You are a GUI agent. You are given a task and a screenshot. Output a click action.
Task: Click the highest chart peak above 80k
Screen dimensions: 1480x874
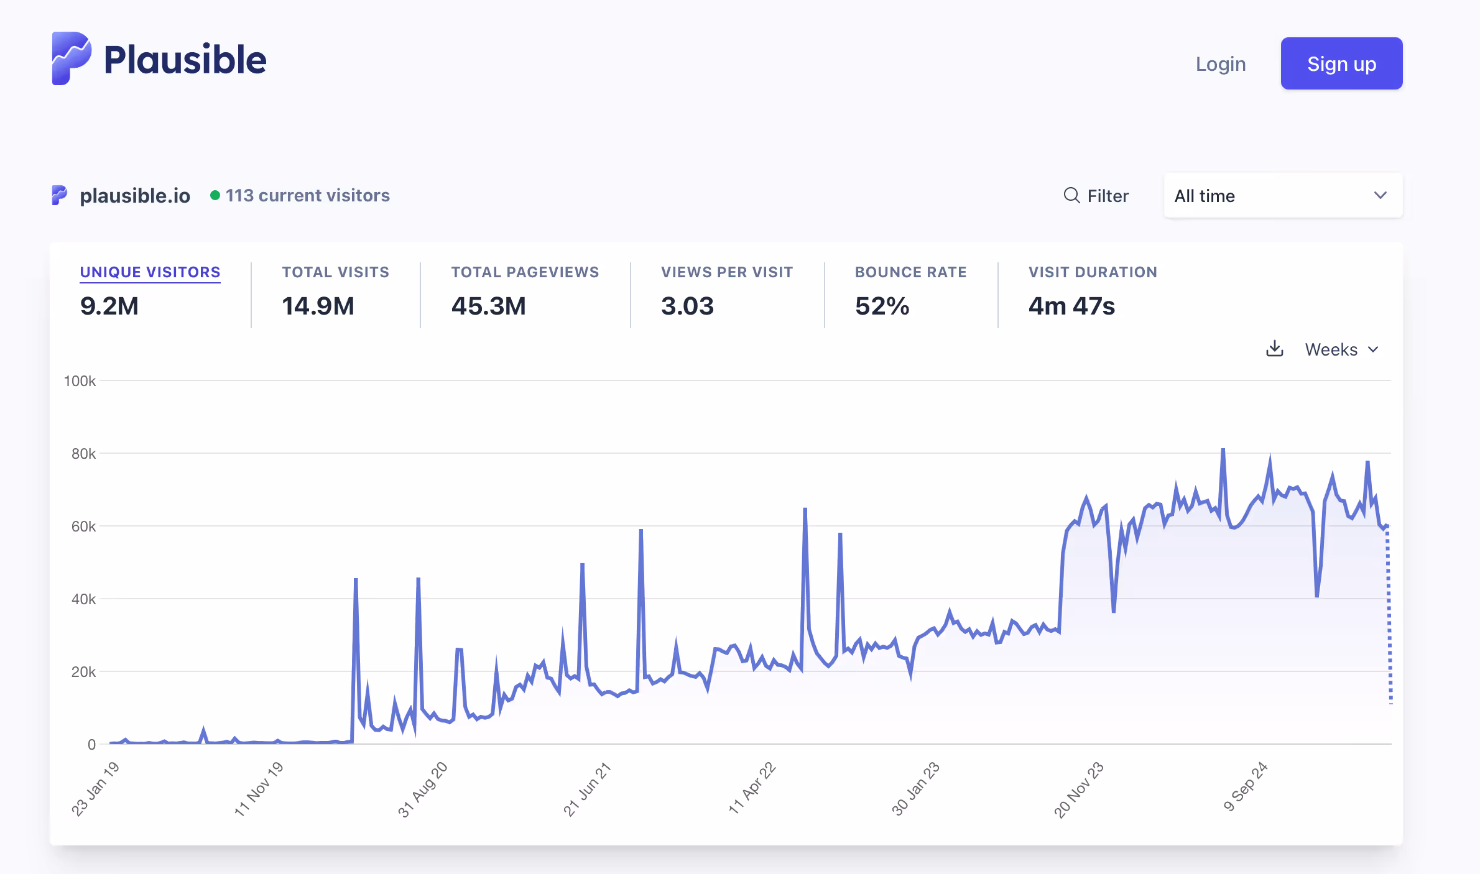[1223, 450]
